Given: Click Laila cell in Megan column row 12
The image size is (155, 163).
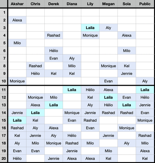Looking at the screenshot, I should coord(108,97).
